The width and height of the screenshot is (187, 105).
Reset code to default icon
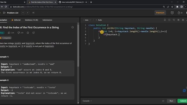(x=174, y=20)
